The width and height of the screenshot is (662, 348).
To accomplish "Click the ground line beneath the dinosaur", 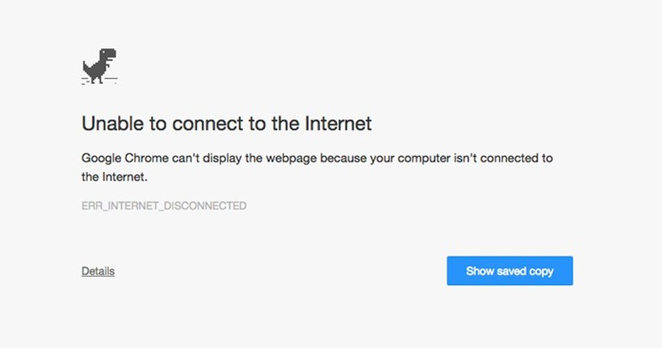I will click(100, 82).
